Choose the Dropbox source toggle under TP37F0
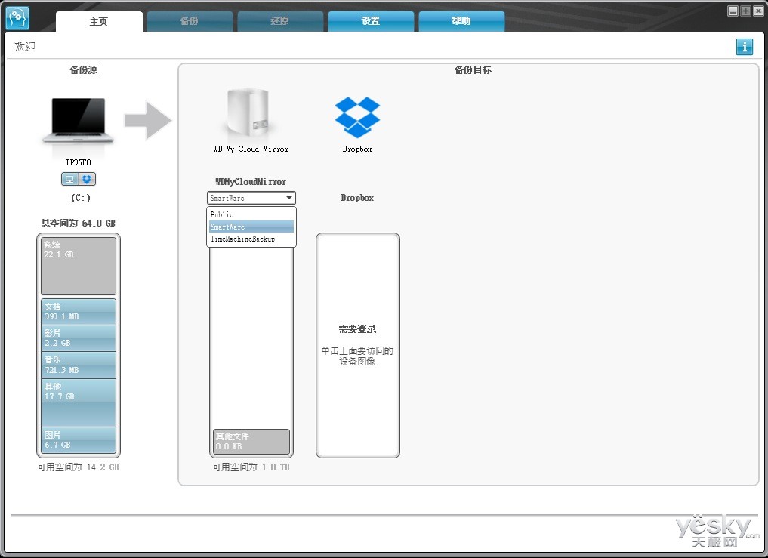The height and width of the screenshot is (558, 768). [x=87, y=179]
